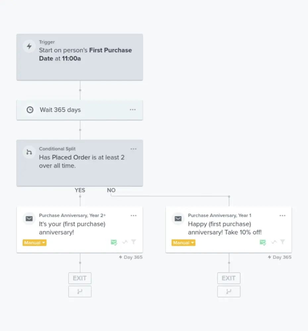The image size is (308, 331).
Task: Select the YES branch label
Action: 79,190
